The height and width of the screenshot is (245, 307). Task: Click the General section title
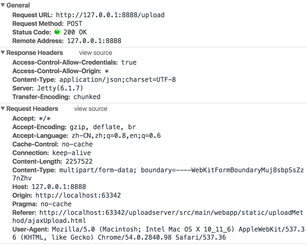(18, 5)
